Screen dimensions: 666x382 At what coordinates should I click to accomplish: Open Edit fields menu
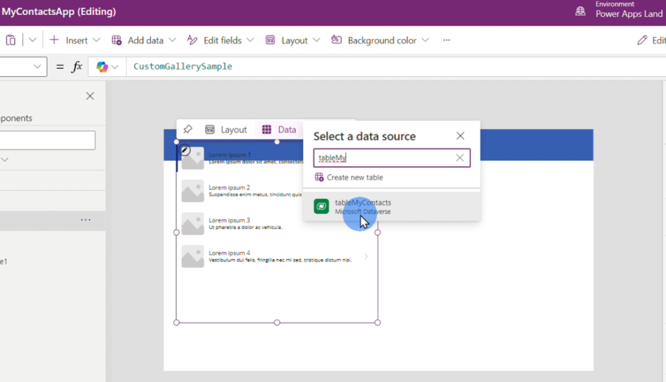pyautogui.click(x=220, y=40)
